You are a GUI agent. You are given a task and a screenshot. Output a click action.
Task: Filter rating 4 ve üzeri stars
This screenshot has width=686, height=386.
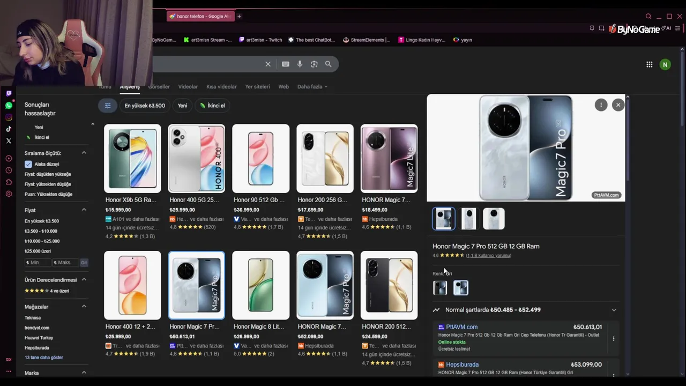point(47,291)
